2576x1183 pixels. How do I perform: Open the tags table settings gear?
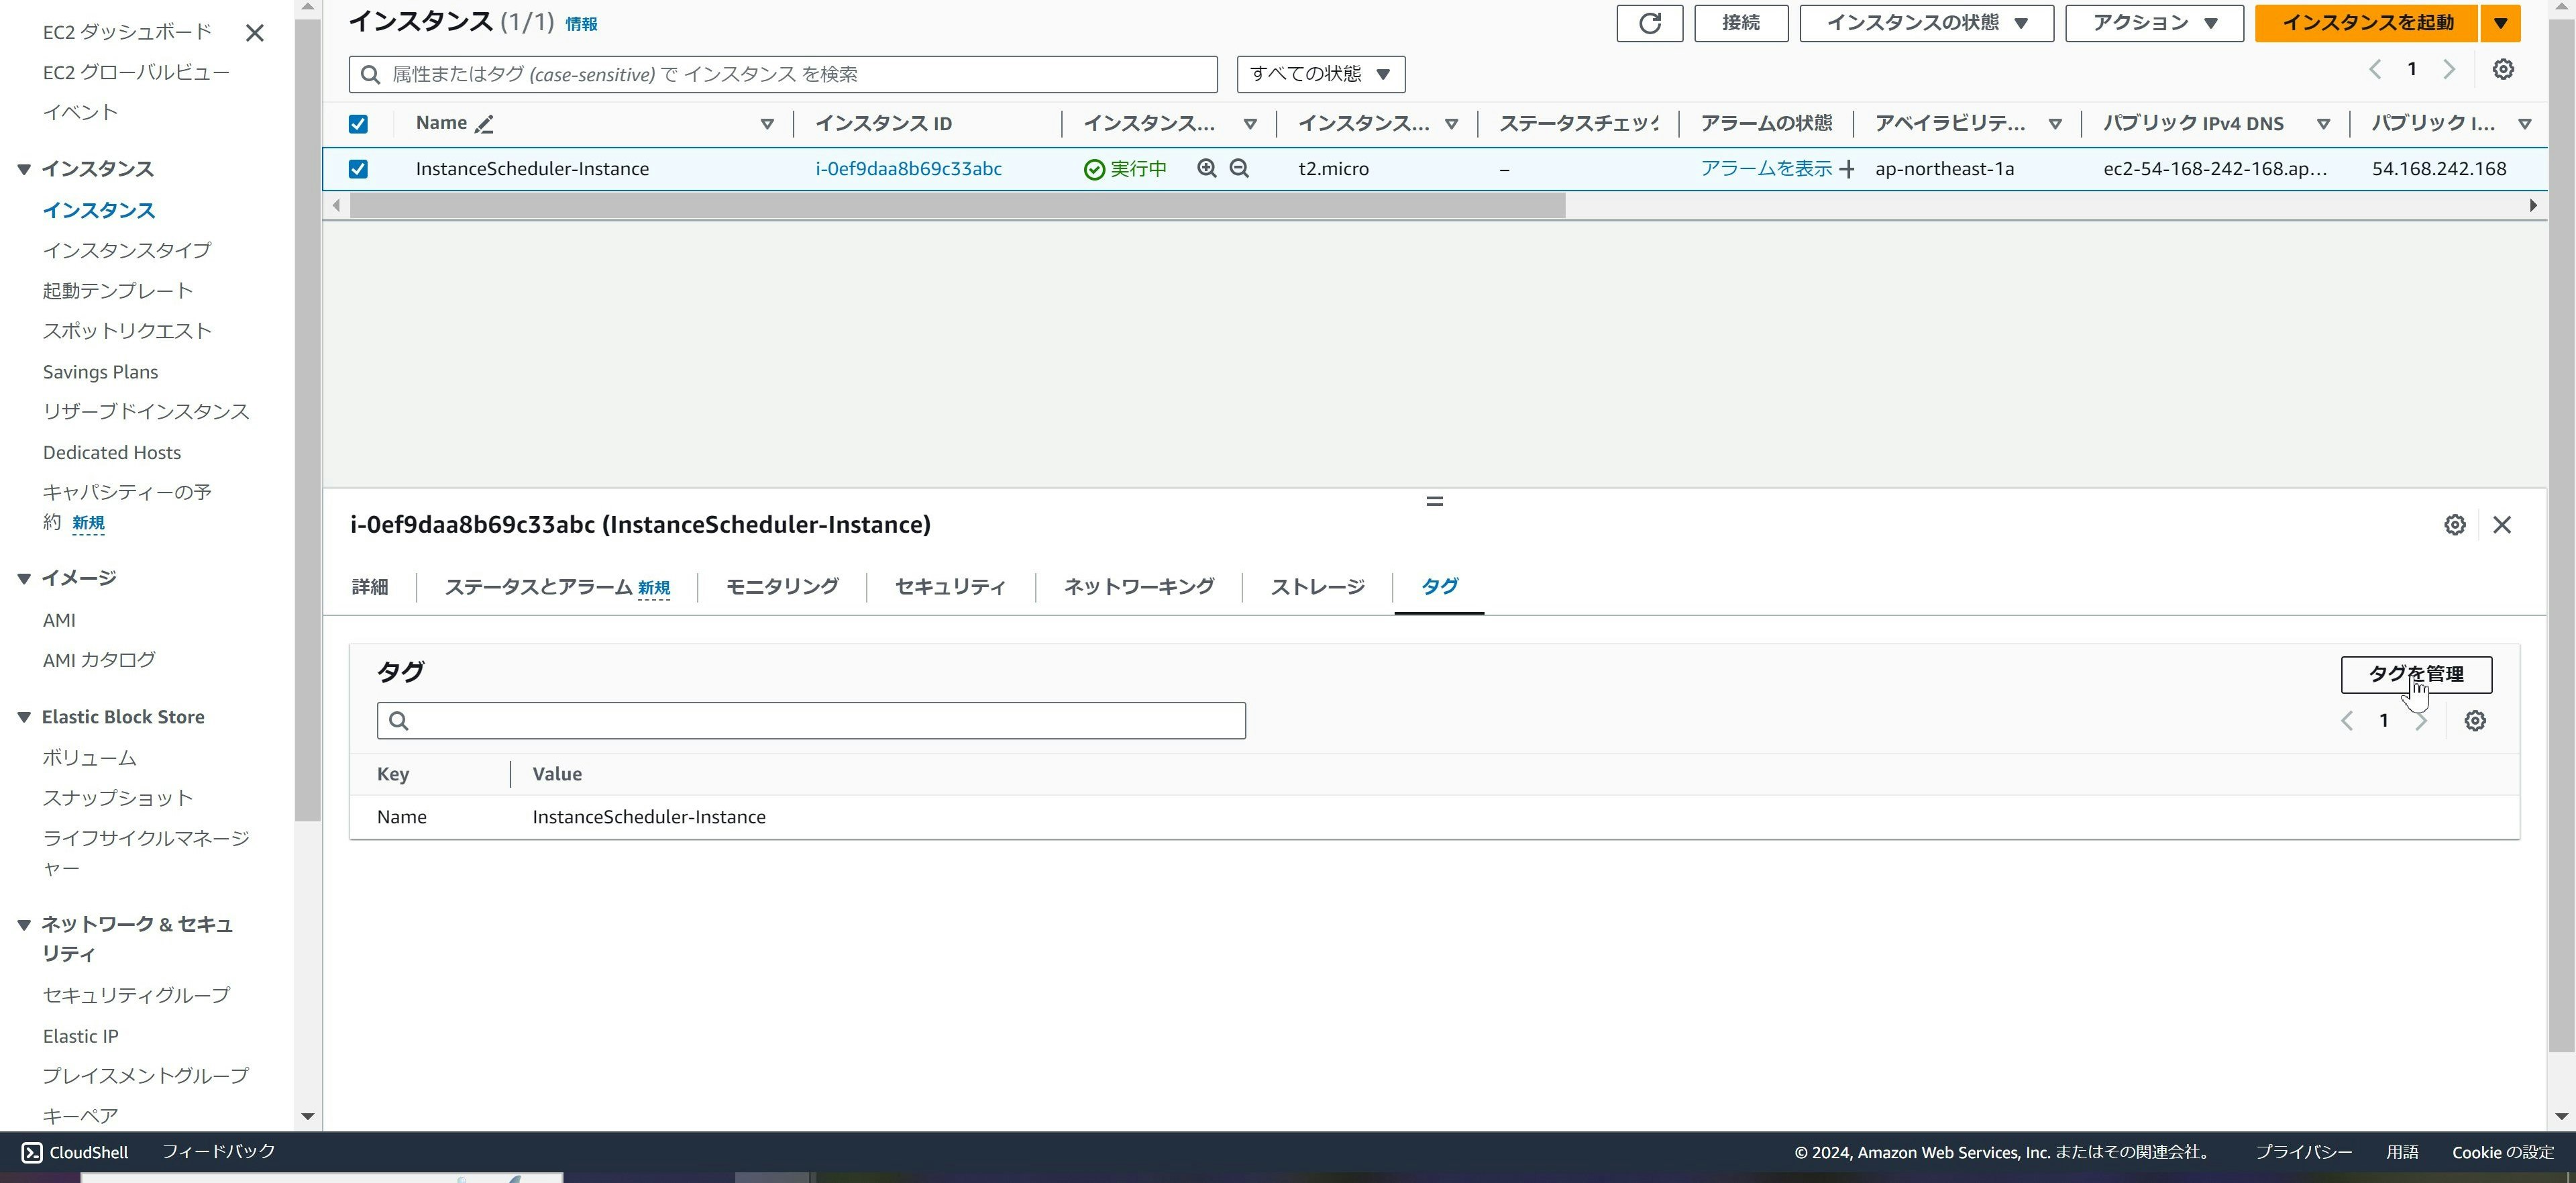click(2474, 721)
